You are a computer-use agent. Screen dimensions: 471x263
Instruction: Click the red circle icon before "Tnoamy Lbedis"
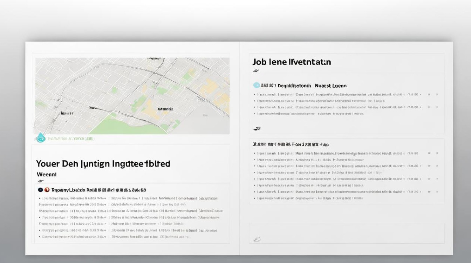47,190
